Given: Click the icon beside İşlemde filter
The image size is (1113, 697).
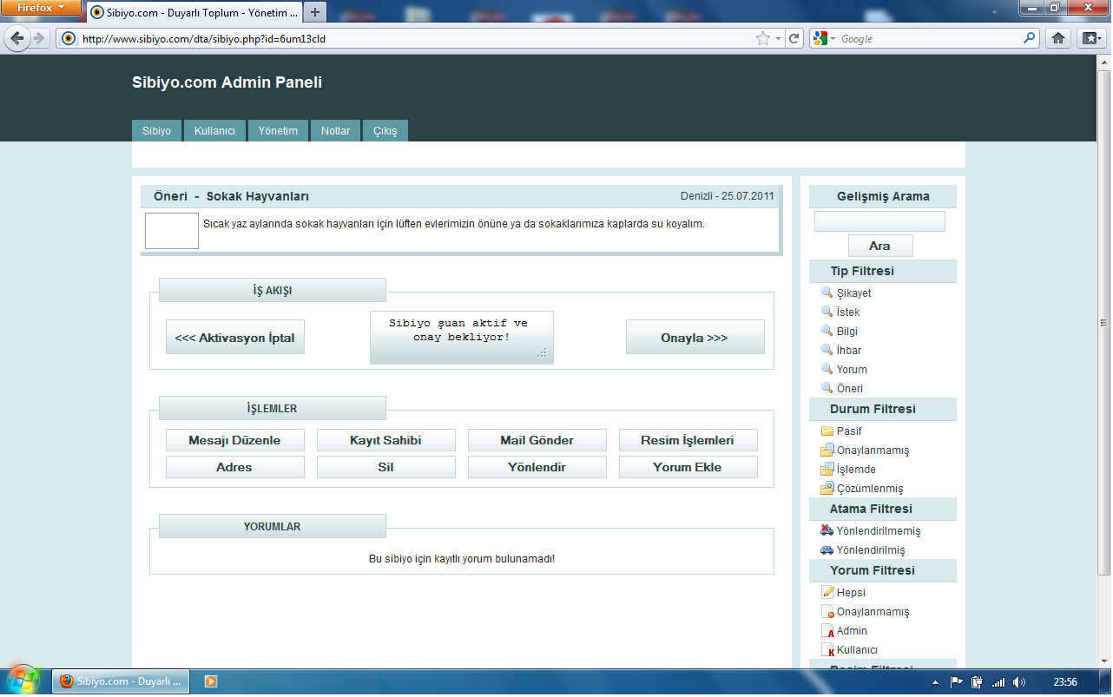Looking at the screenshot, I should pos(827,470).
